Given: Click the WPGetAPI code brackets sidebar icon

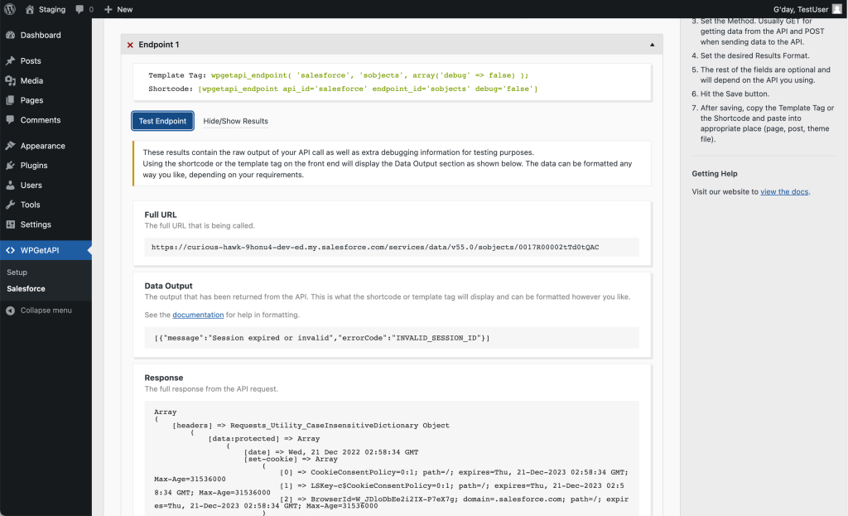Looking at the screenshot, I should pyautogui.click(x=12, y=249).
